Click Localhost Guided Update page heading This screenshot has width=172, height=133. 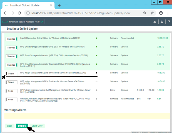coord(22,29)
